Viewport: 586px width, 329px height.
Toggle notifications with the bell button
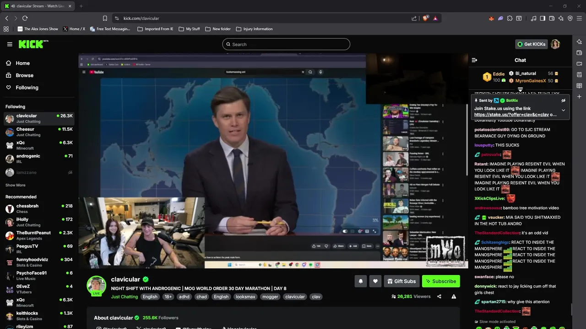(360, 281)
